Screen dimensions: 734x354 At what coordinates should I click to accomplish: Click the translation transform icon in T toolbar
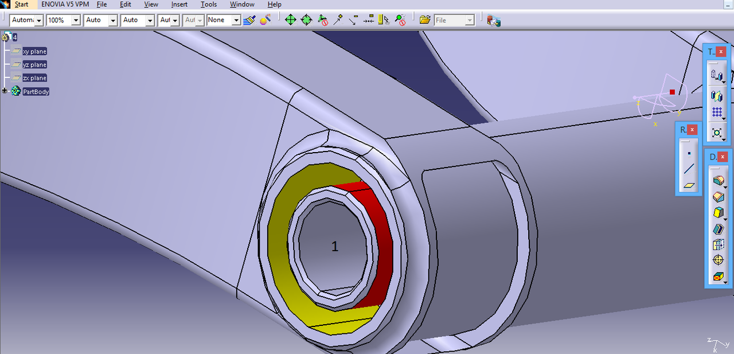click(x=717, y=75)
